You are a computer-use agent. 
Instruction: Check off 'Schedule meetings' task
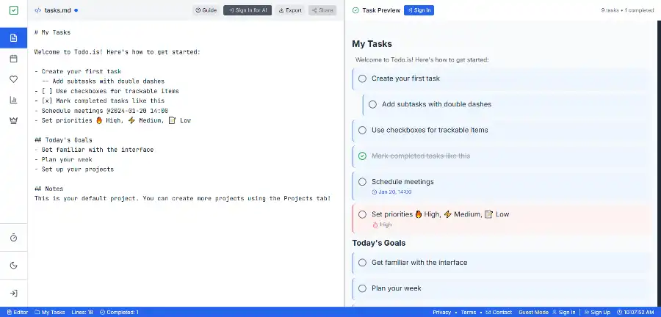(x=362, y=182)
